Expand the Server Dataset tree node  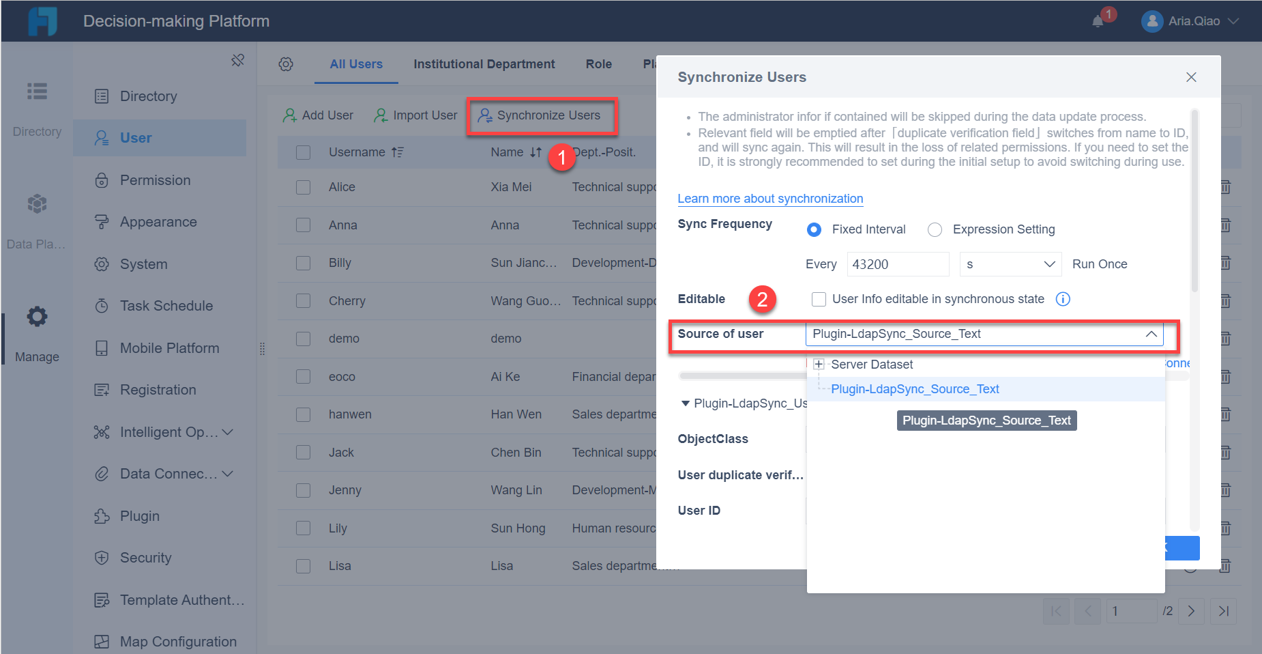(819, 364)
